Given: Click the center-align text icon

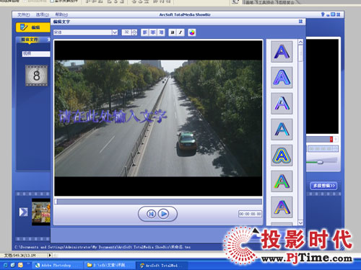Looking at the screenshot, I should [153, 32].
